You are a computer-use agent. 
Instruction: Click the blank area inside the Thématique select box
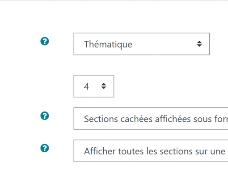(x=164, y=44)
